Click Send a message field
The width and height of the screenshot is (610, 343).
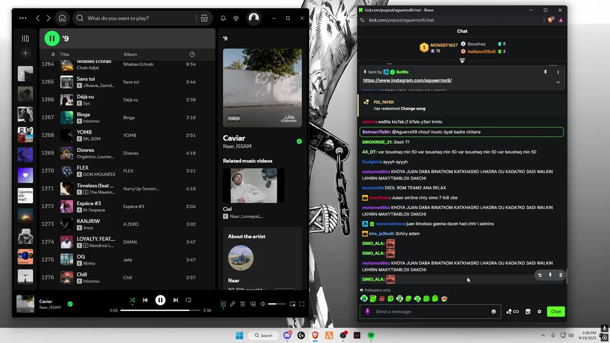430,312
